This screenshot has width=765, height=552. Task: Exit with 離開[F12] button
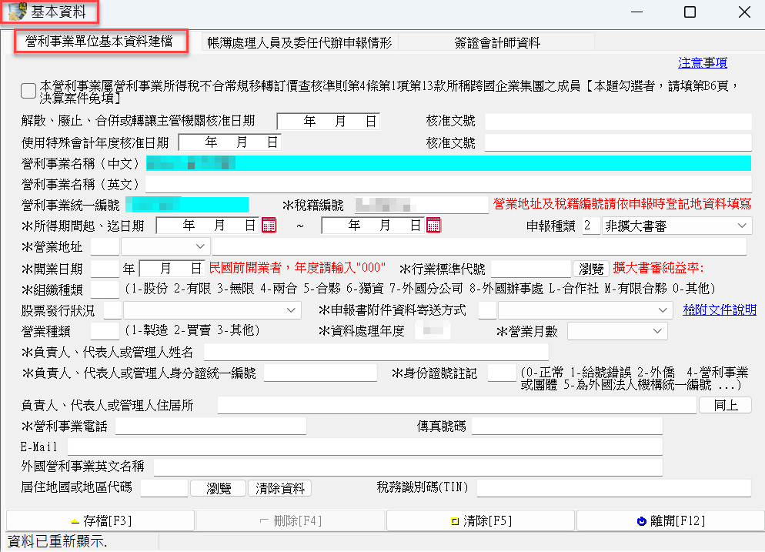point(671,520)
